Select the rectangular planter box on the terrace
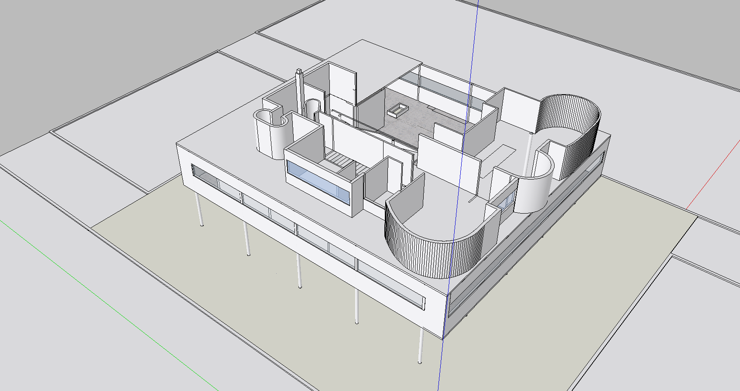Viewport: 740px width, 391px height. click(397, 109)
